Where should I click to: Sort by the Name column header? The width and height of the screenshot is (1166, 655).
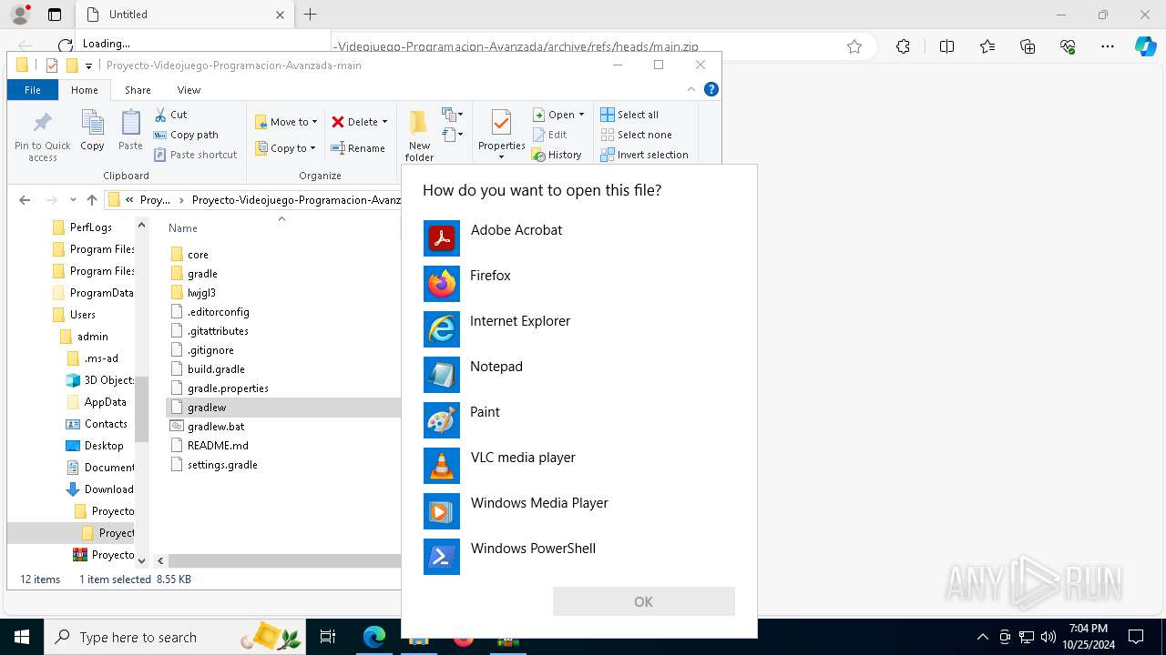pos(183,228)
